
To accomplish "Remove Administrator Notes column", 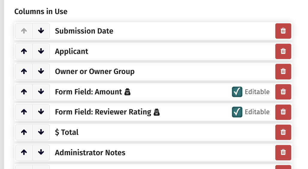I will click(x=283, y=153).
